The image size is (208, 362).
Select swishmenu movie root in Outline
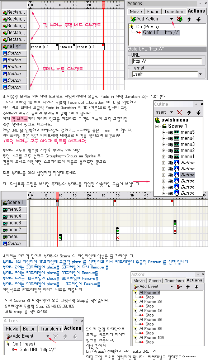point(175,120)
